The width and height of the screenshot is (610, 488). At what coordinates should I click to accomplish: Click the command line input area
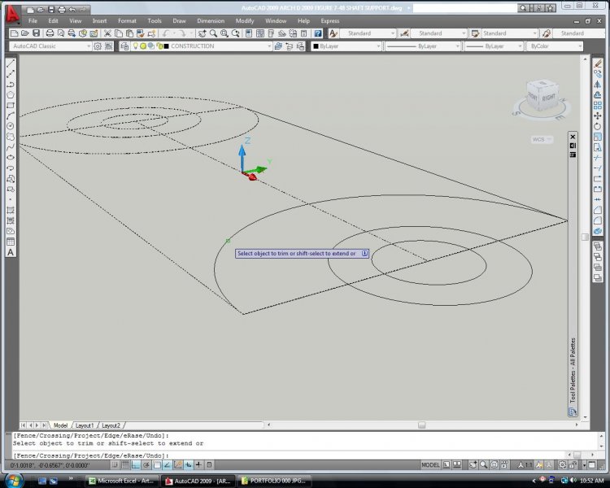click(x=285, y=455)
